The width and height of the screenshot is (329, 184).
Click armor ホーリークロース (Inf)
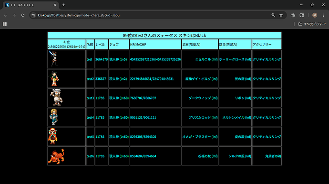pos(235,59)
